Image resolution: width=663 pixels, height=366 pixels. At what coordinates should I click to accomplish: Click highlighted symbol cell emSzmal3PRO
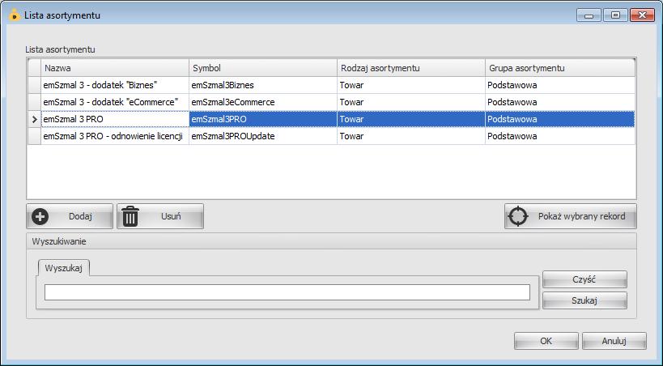tap(263, 119)
